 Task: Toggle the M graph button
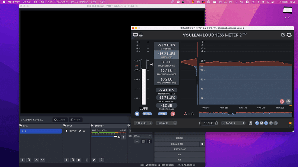point(261,123)
